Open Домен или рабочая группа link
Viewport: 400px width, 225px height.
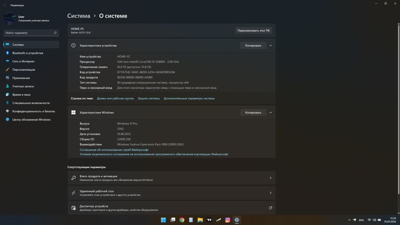[115, 98]
